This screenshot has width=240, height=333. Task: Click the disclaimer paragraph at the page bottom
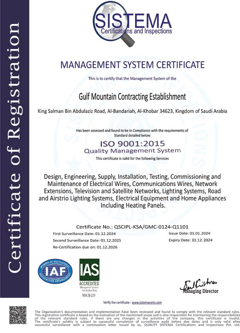point(137,318)
